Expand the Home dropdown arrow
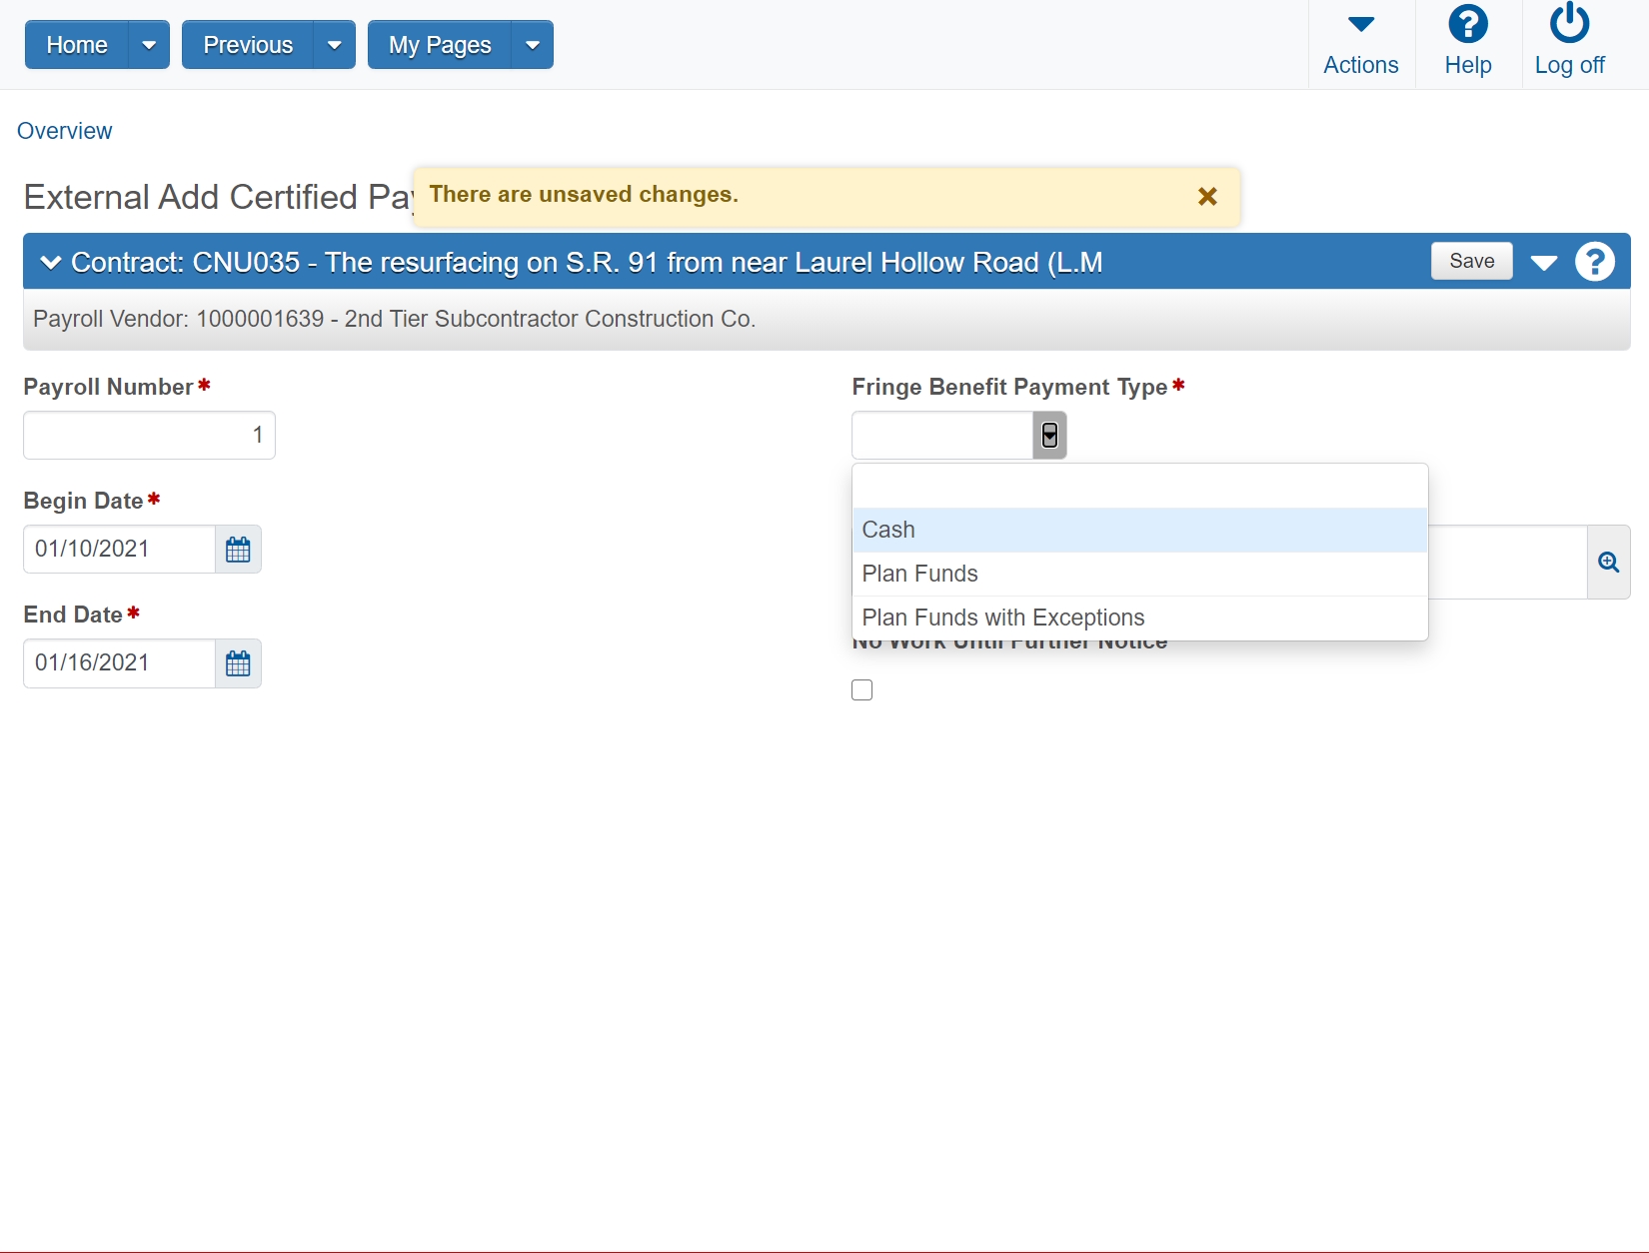 click(x=149, y=45)
